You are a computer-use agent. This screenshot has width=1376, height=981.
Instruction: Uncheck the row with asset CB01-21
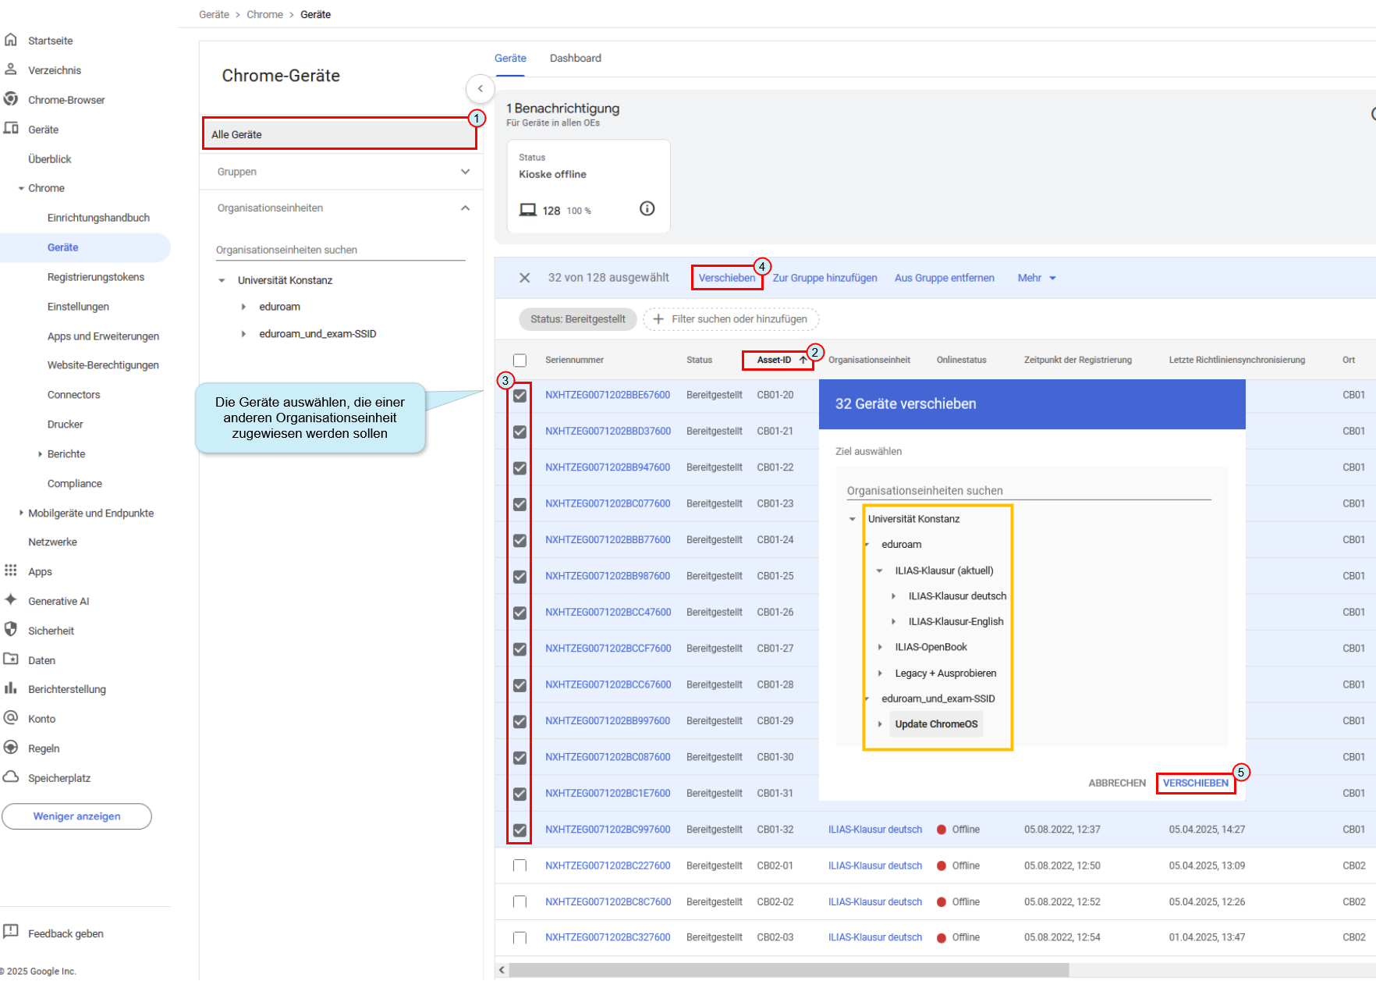click(520, 432)
